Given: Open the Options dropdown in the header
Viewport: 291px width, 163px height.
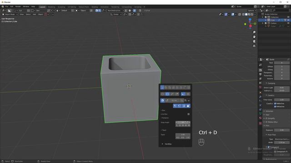Looking at the screenshot, I should coord(251,10).
